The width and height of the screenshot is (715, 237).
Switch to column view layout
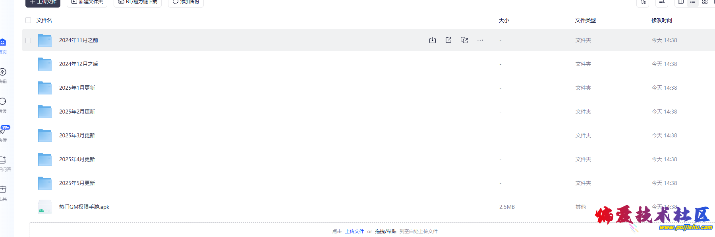point(681,2)
